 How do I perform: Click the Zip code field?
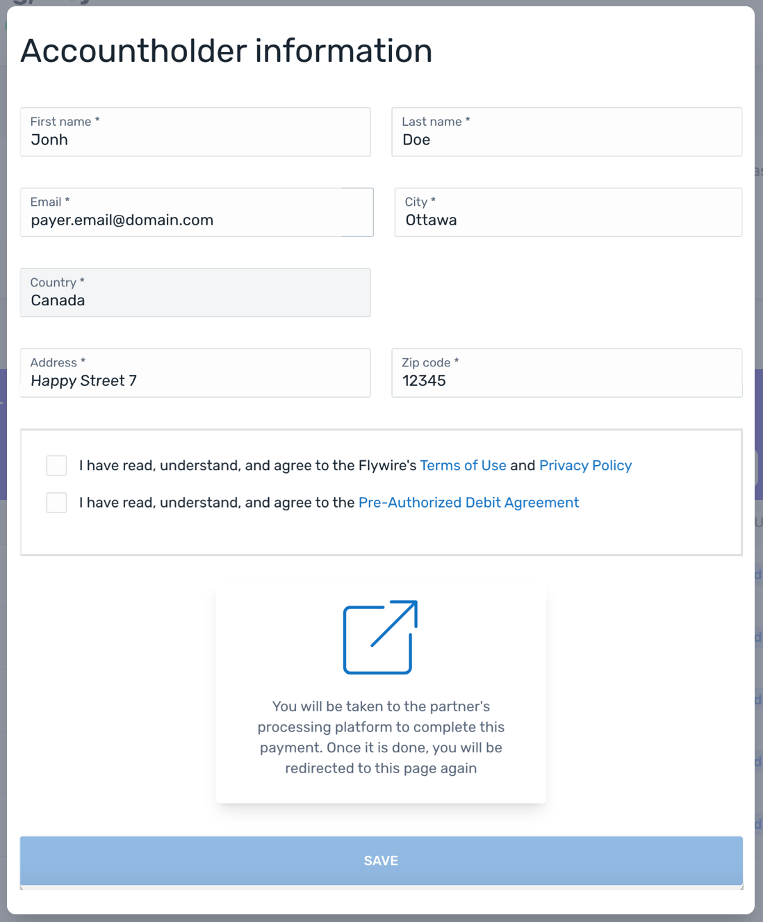(566, 373)
